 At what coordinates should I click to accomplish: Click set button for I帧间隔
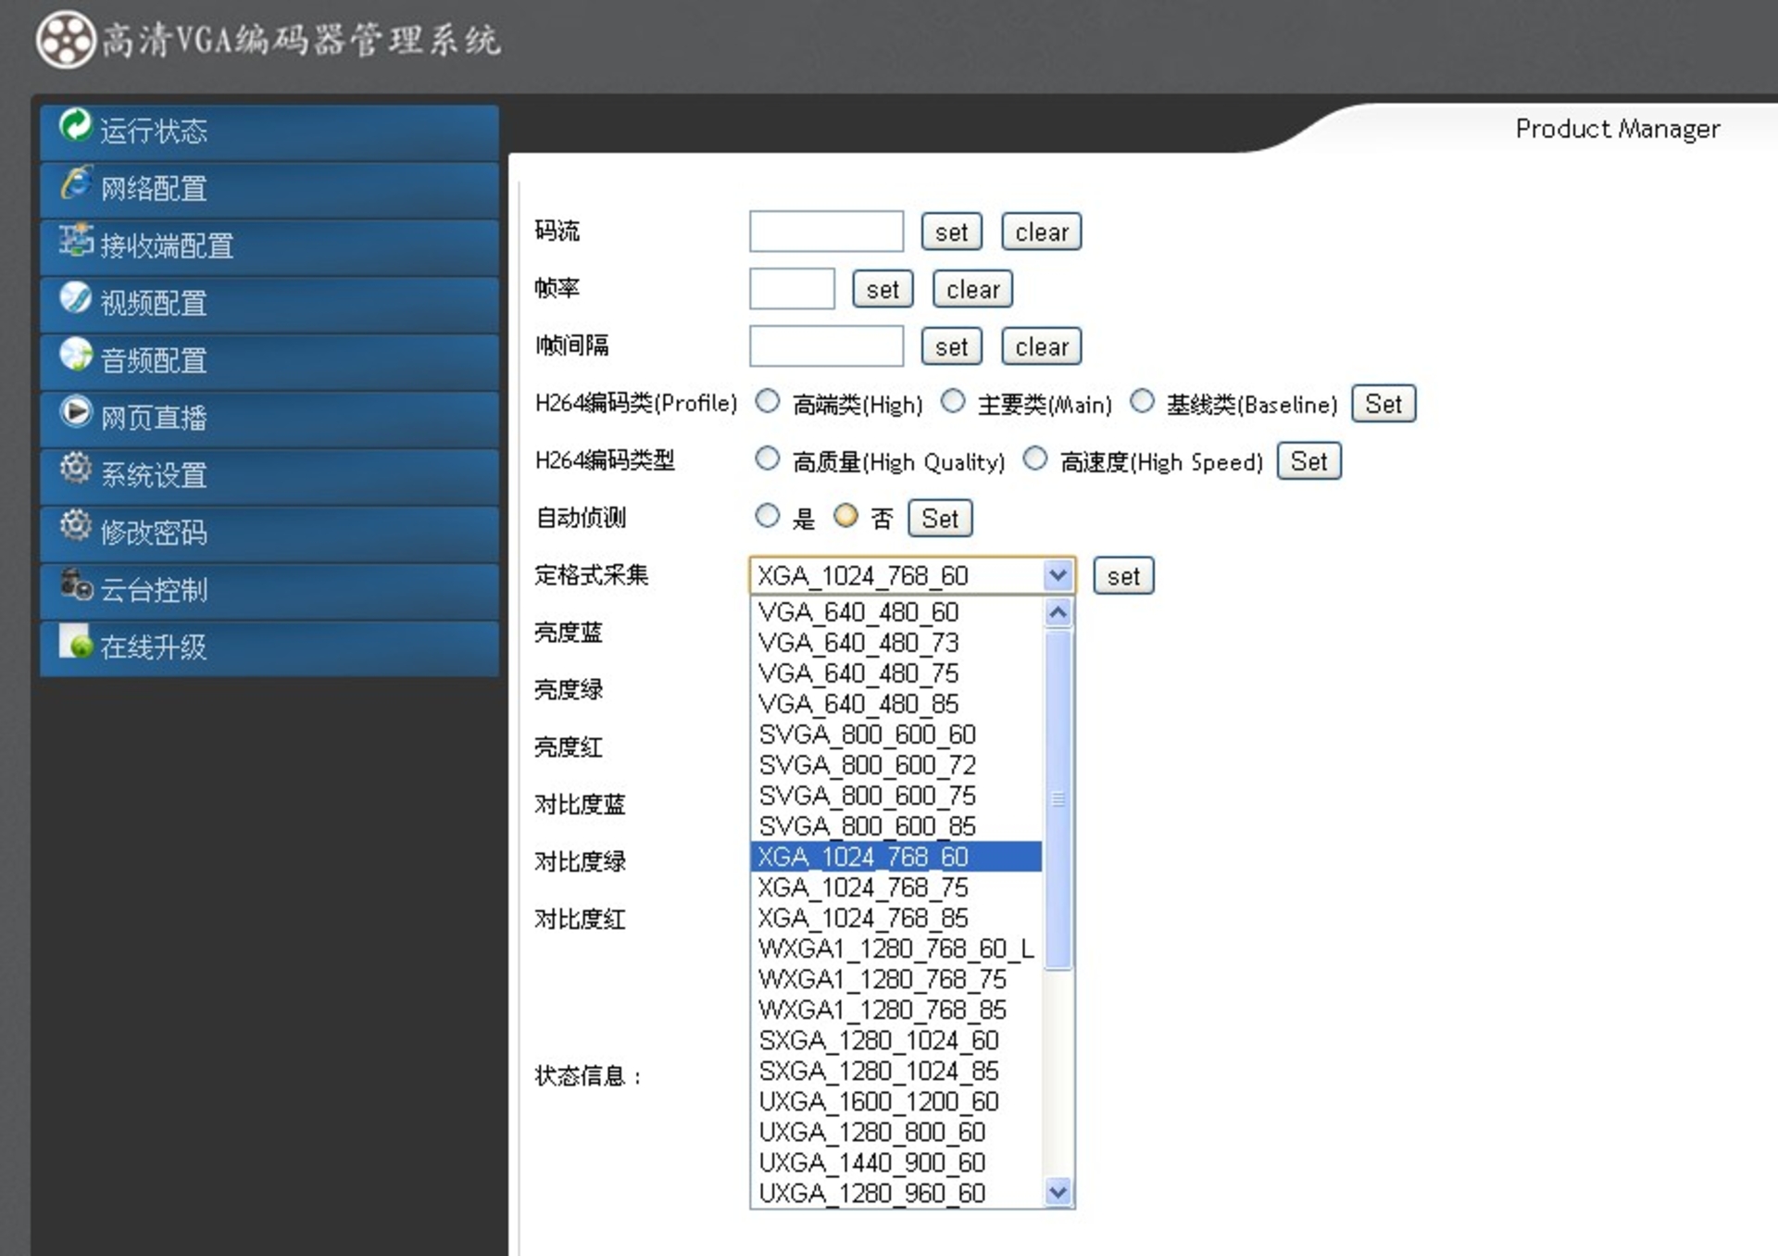[951, 346]
